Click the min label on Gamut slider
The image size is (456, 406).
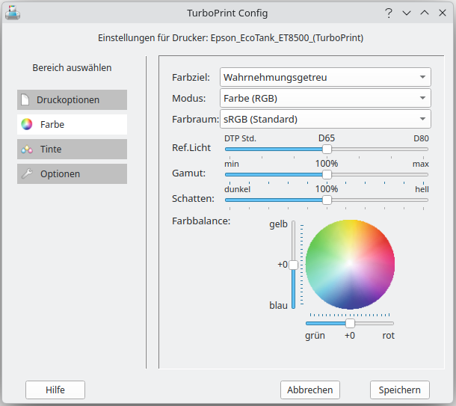coord(232,164)
